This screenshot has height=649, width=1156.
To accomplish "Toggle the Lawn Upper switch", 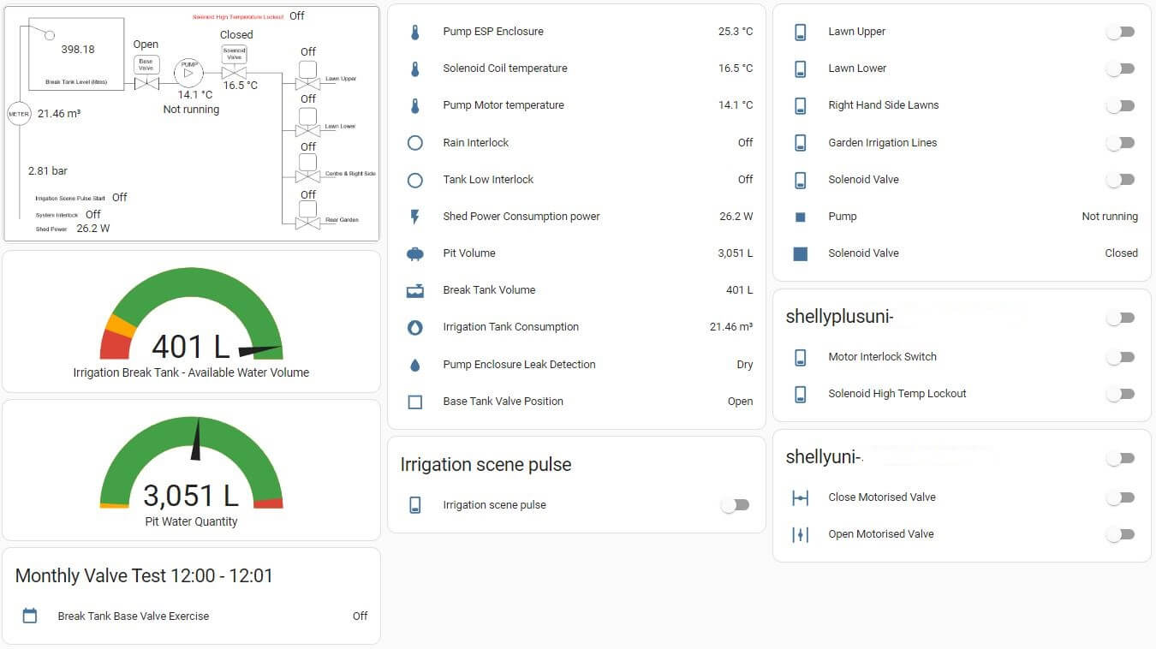I will (1120, 32).
